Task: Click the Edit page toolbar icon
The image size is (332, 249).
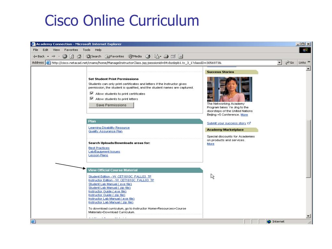Action: pyautogui.click(x=173, y=56)
